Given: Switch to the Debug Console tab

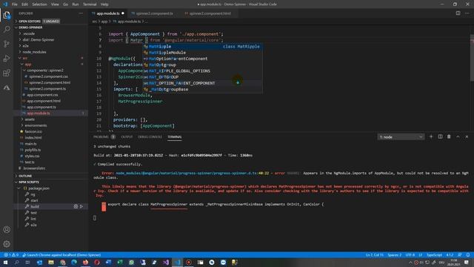Looking at the screenshot, I should [x=150, y=136].
